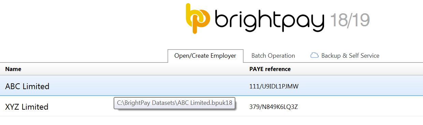Sort by the PAYE reference column header
This screenshot has height=125, width=423.
pos(270,69)
